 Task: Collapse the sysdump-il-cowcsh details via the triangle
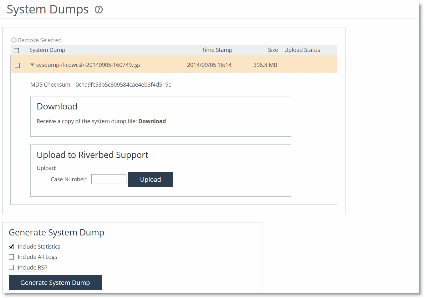tap(32, 65)
